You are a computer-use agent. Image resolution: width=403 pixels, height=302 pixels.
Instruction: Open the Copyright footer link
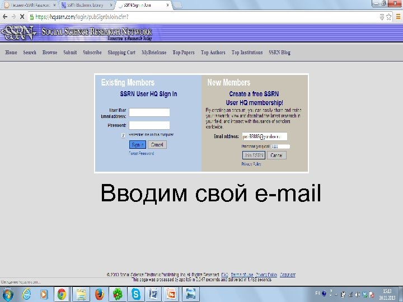(288, 275)
